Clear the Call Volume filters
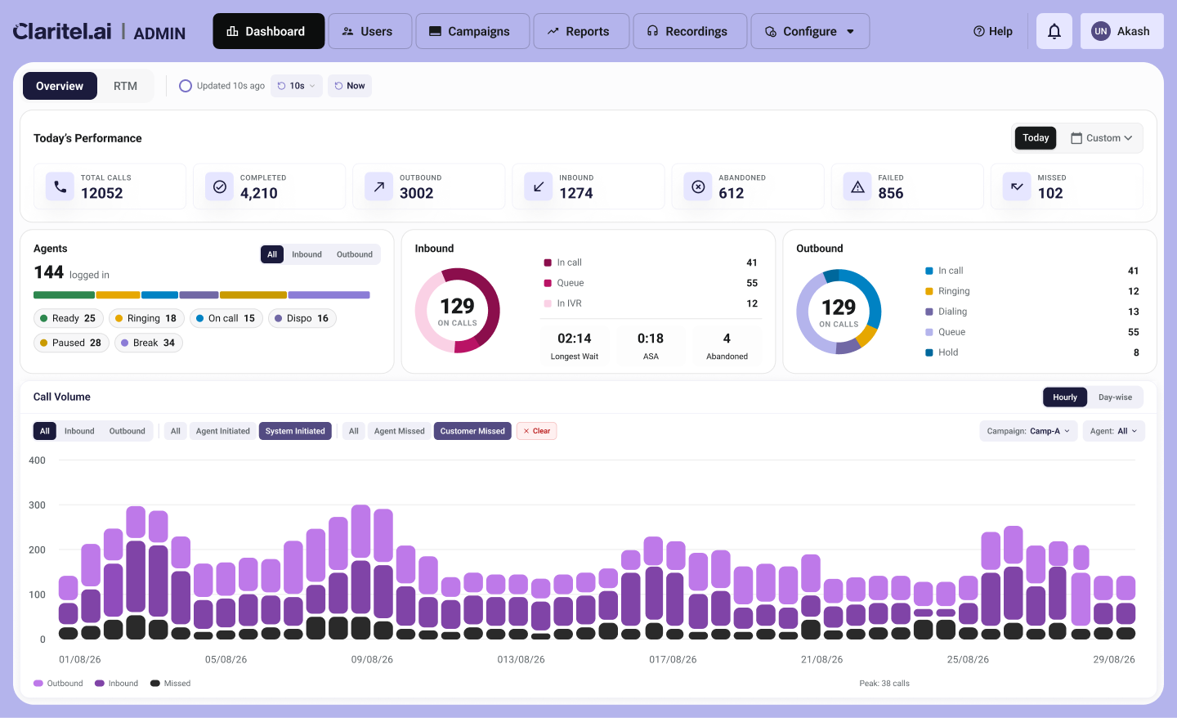 [x=536, y=431]
